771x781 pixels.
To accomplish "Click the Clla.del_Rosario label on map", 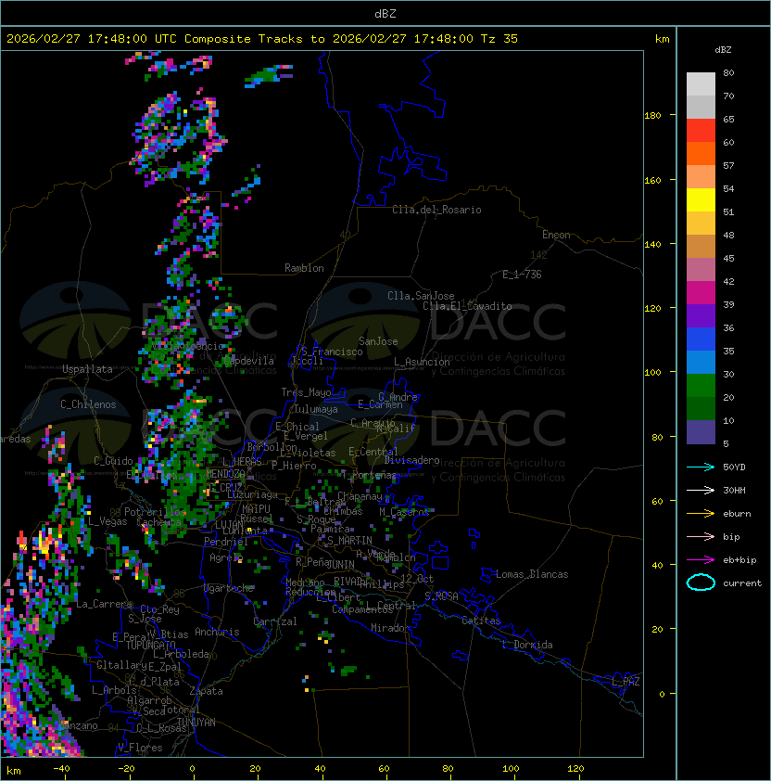I will [x=436, y=210].
